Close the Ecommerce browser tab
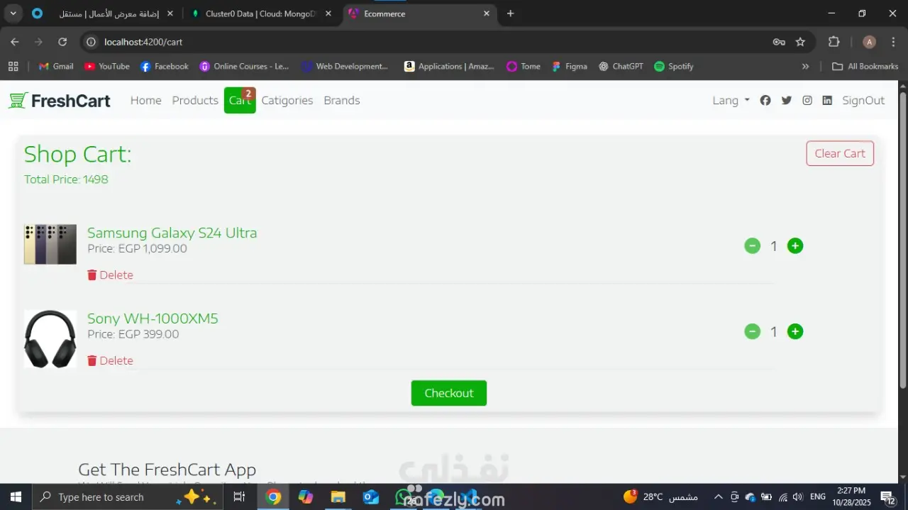The image size is (908, 510). click(x=487, y=13)
